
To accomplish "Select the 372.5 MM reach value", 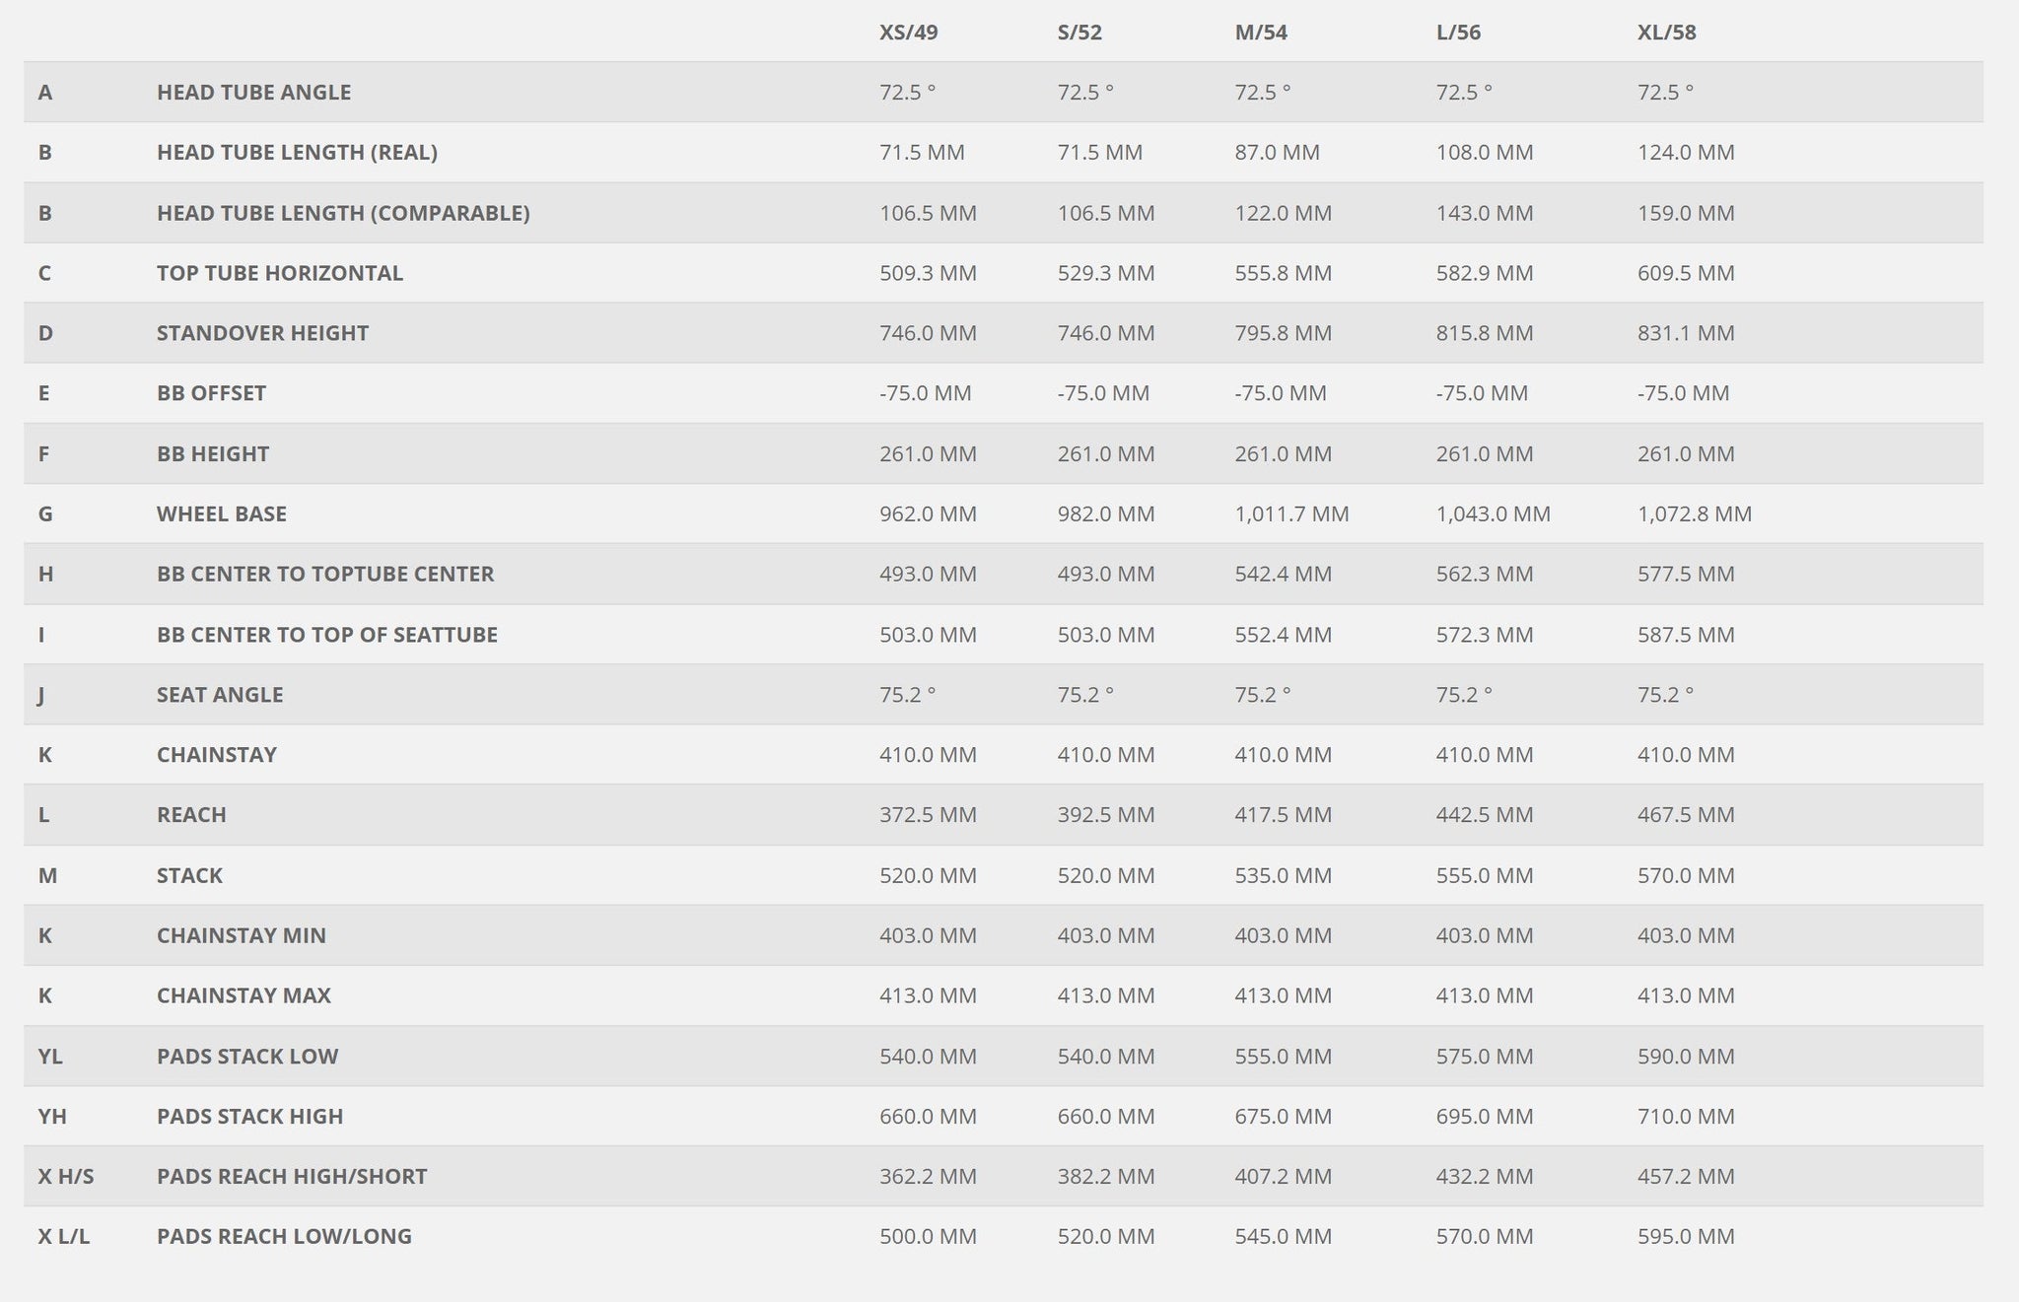I will click(928, 815).
